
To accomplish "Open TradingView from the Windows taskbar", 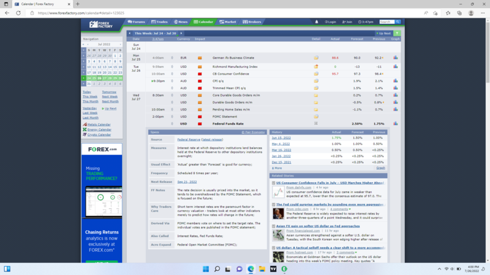I will pyautogui.click(x=273, y=269).
